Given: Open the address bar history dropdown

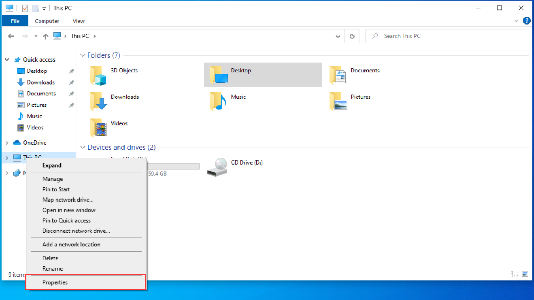Looking at the screenshot, I should coord(338,36).
